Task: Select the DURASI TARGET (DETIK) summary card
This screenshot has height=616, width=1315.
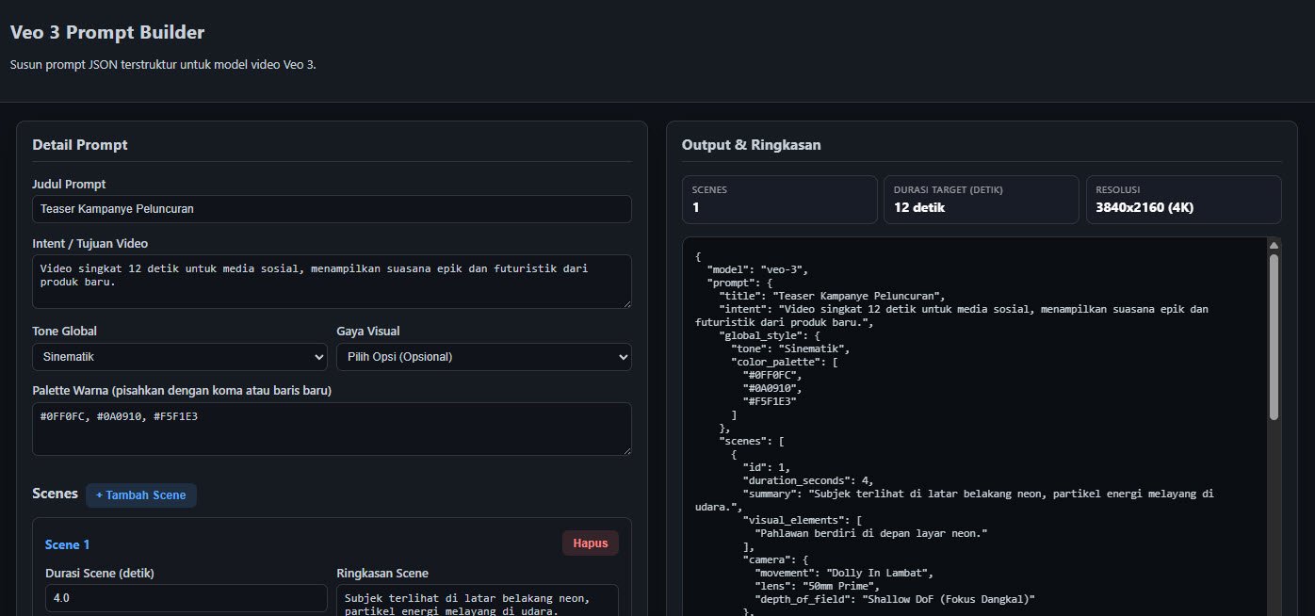Action: pyautogui.click(x=982, y=200)
